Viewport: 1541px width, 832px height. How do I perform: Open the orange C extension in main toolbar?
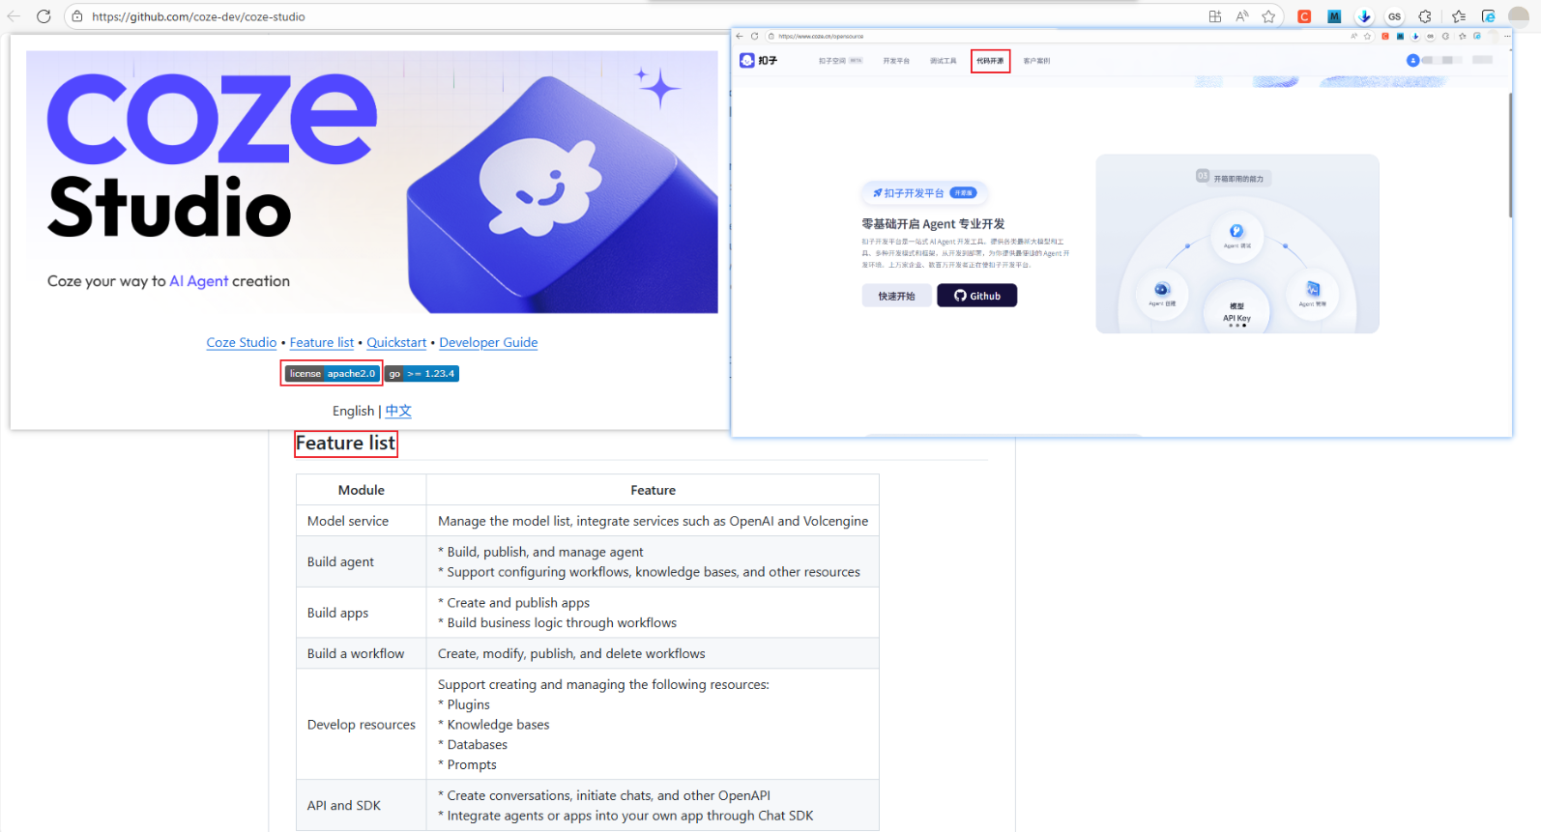1304,16
